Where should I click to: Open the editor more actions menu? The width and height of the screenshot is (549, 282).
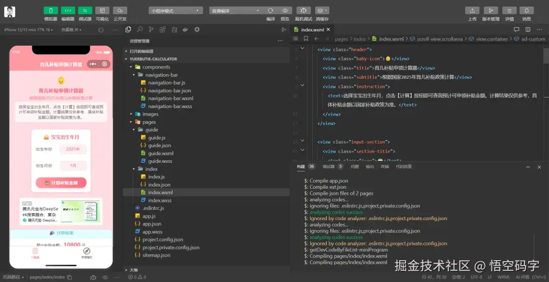(x=539, y=30)
